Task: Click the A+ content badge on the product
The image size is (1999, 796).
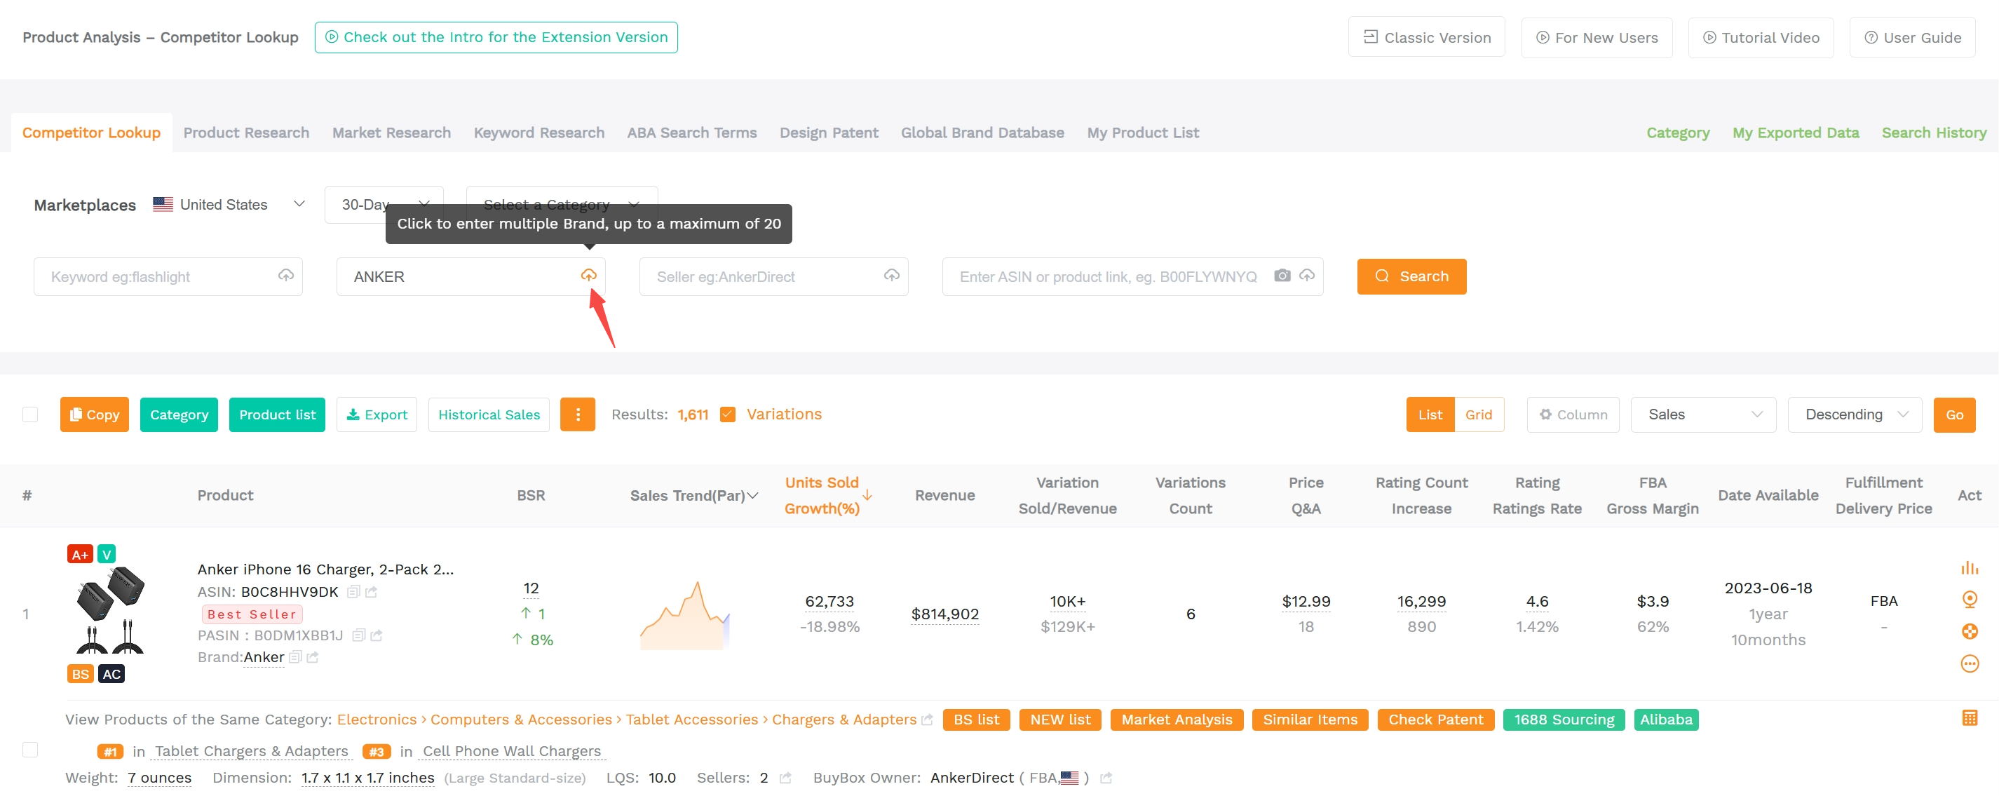Action: 80,554
